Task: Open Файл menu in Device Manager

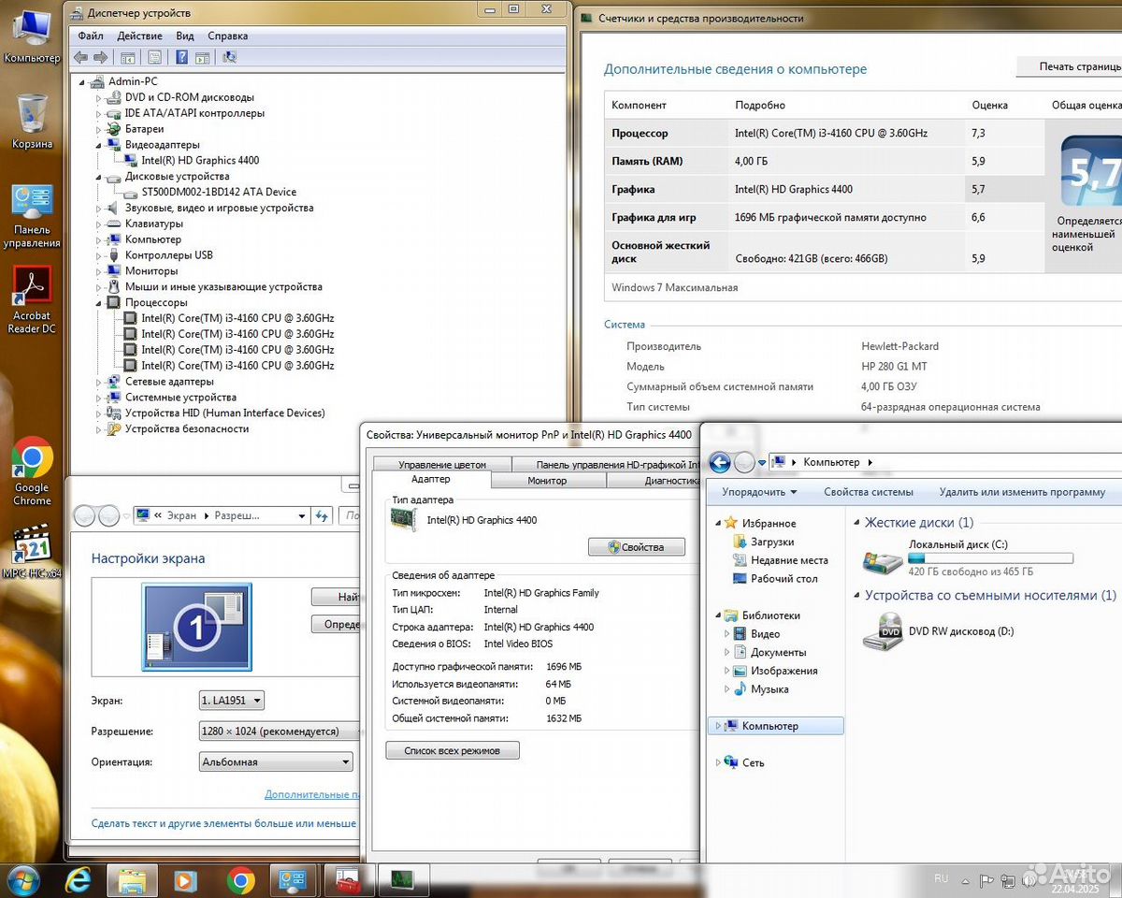Action: 91,36
